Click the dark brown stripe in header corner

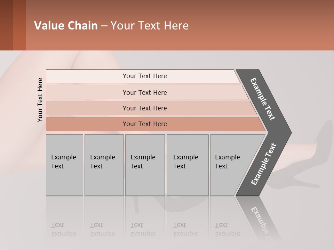coord(6,25)
